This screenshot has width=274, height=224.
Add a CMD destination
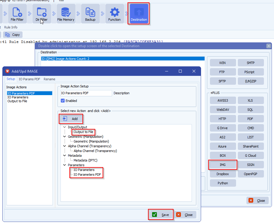(251, 128)
